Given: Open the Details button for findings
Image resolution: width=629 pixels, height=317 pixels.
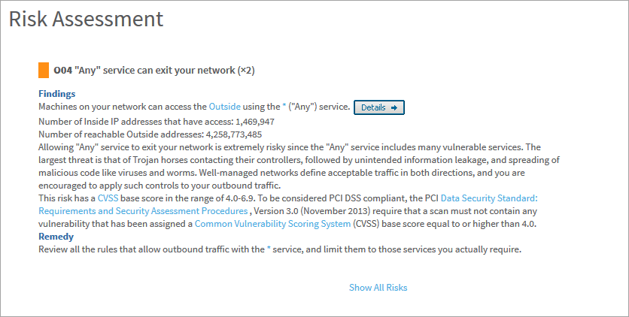Looking at the screenshot, I should (x=378, y=108).
